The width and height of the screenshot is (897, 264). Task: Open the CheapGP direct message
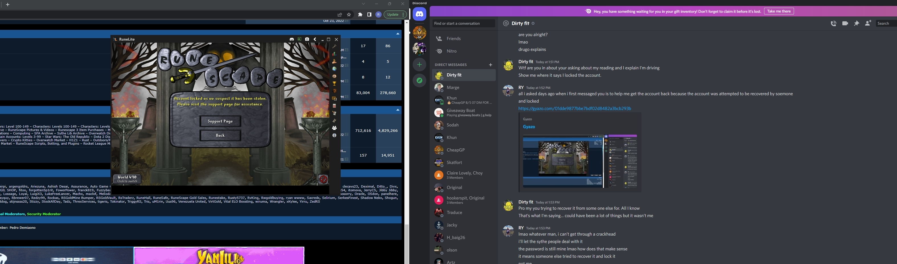point(464,150)
